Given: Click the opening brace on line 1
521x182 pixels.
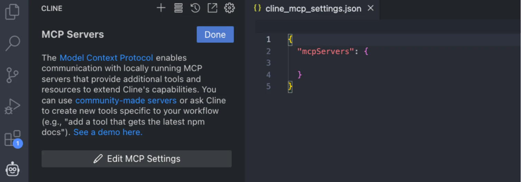Looking at the screenshot, I should [290, 40].
